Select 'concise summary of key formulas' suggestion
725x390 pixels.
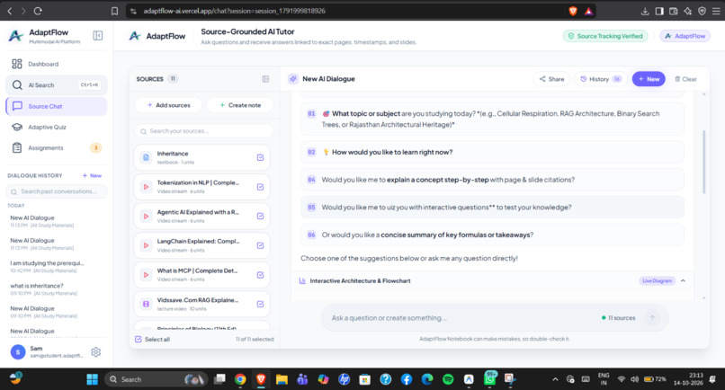(492, 235)
